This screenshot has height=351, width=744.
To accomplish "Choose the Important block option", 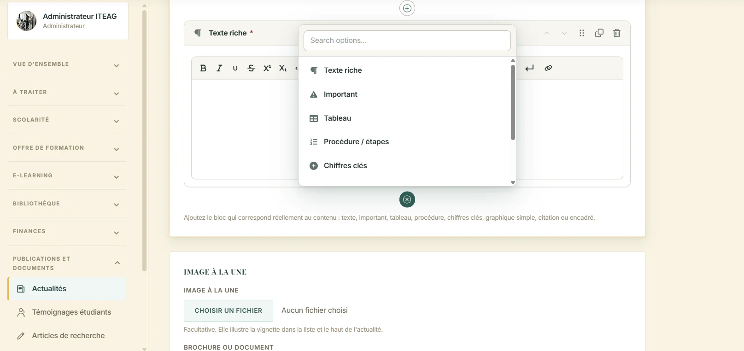I will [404, 94].
